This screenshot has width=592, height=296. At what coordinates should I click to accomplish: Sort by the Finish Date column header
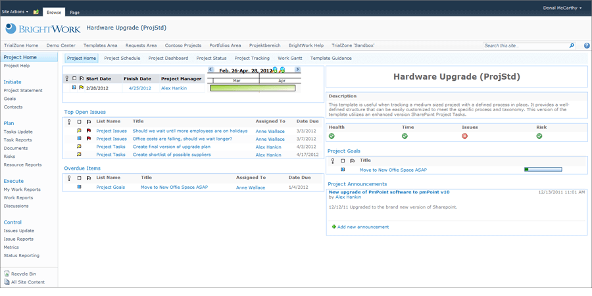tap(137, 79)
